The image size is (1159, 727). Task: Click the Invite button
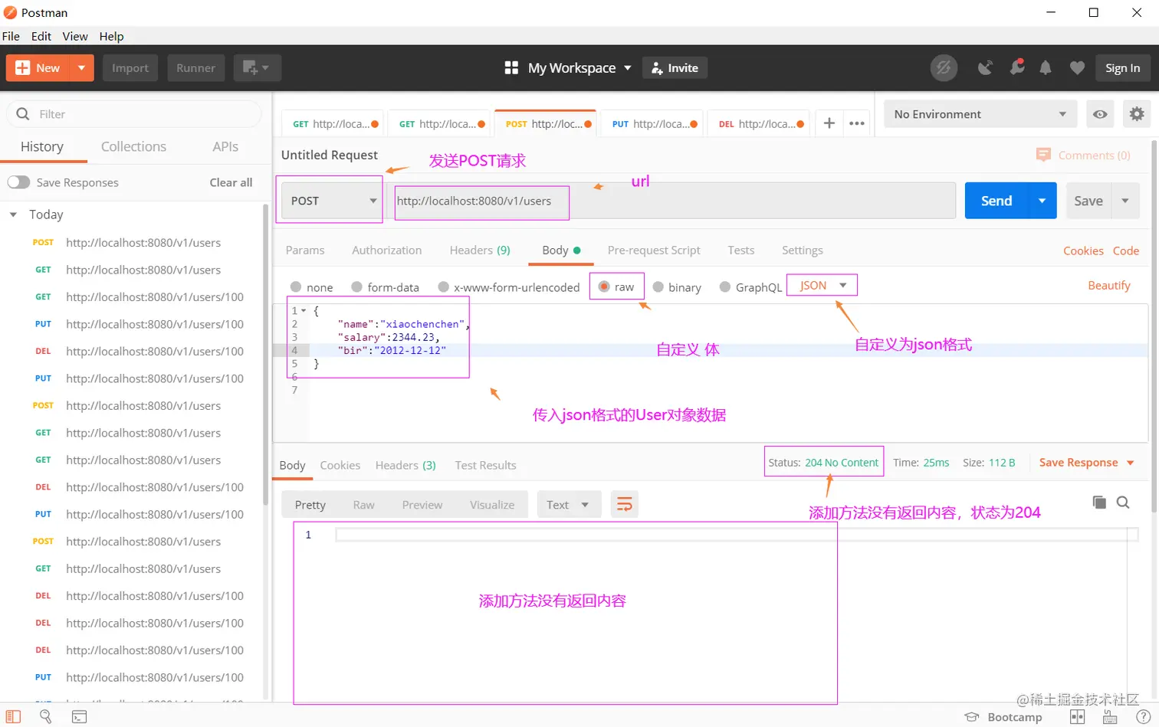(675, 67)
